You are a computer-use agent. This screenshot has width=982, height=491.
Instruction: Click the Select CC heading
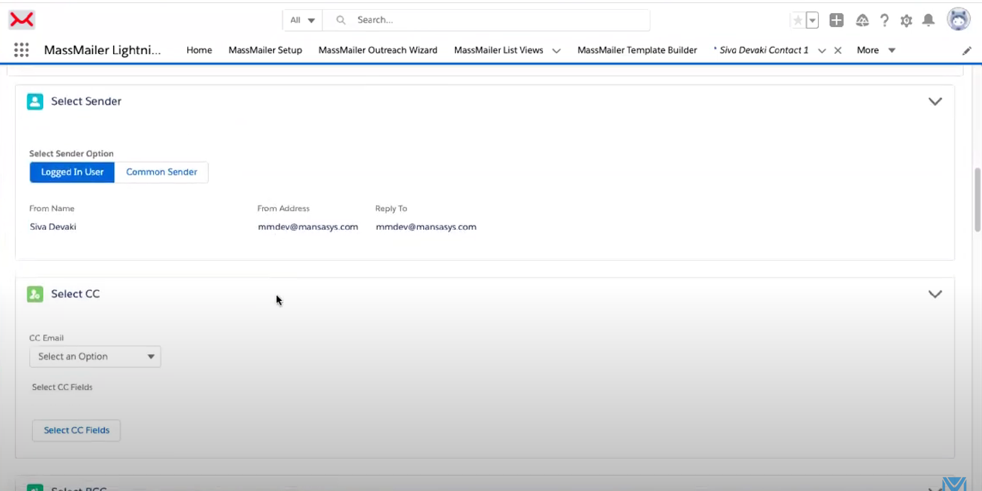point(75,294)
